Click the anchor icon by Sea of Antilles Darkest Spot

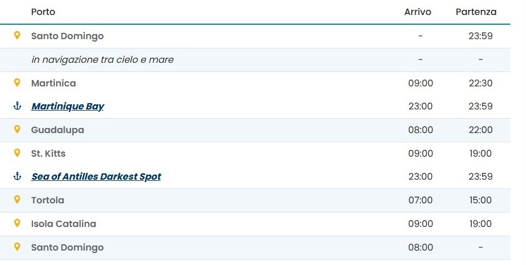click(17, 176)
